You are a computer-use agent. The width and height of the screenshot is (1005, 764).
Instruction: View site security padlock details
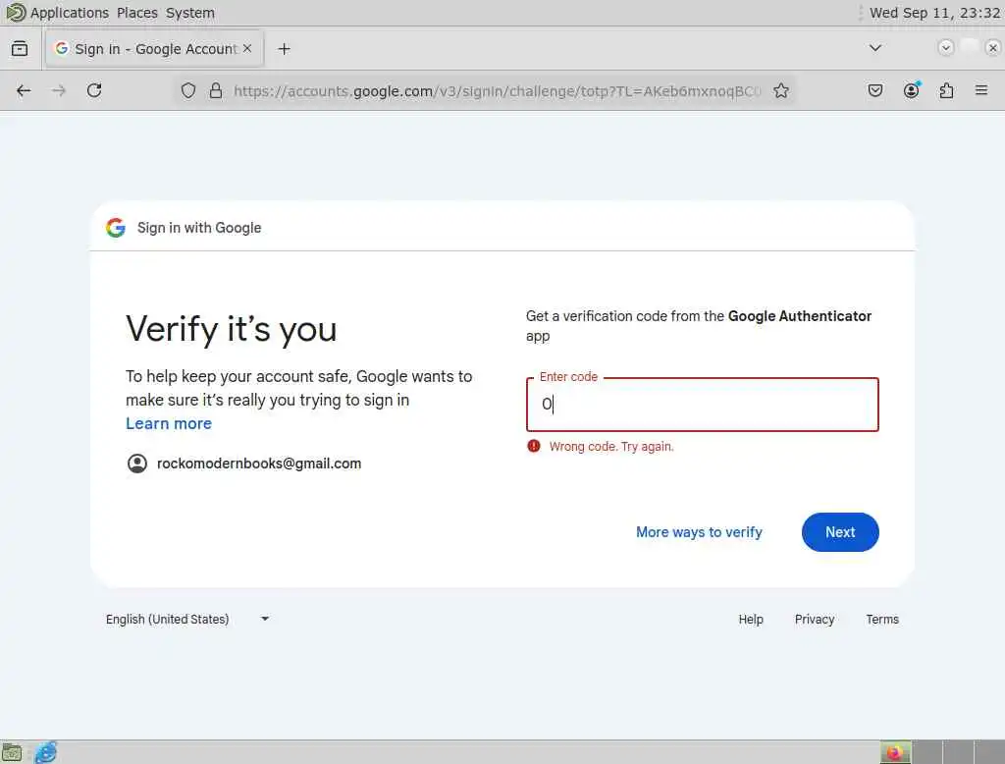(x=216, y=90)
